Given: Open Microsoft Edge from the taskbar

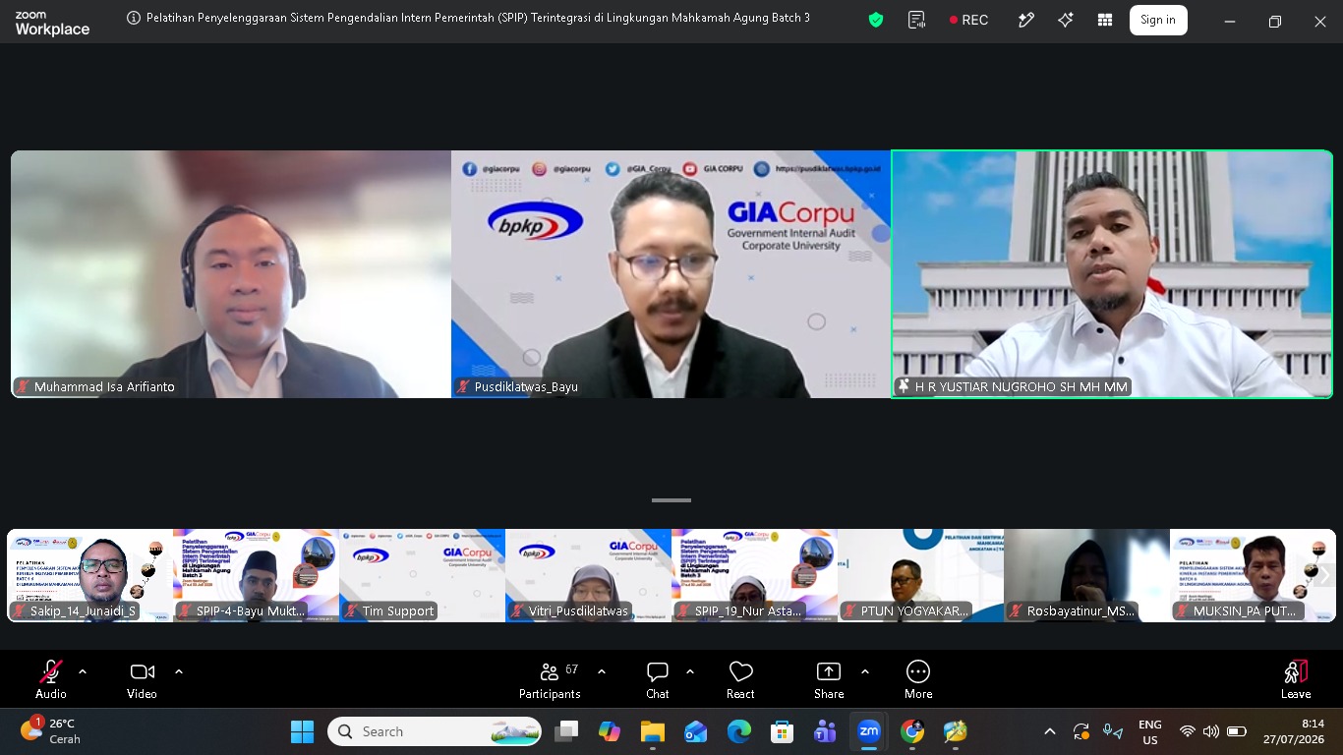Looking at the screenshot, I should (x=739, y=731).
